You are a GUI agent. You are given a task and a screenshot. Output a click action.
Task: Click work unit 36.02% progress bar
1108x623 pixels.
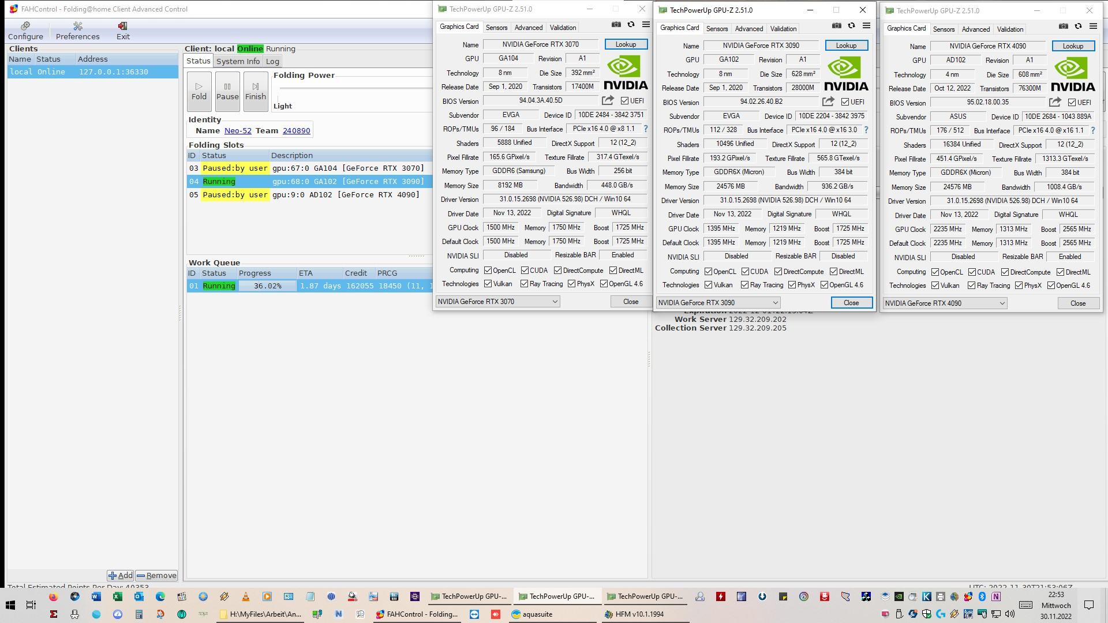[267, 286]
